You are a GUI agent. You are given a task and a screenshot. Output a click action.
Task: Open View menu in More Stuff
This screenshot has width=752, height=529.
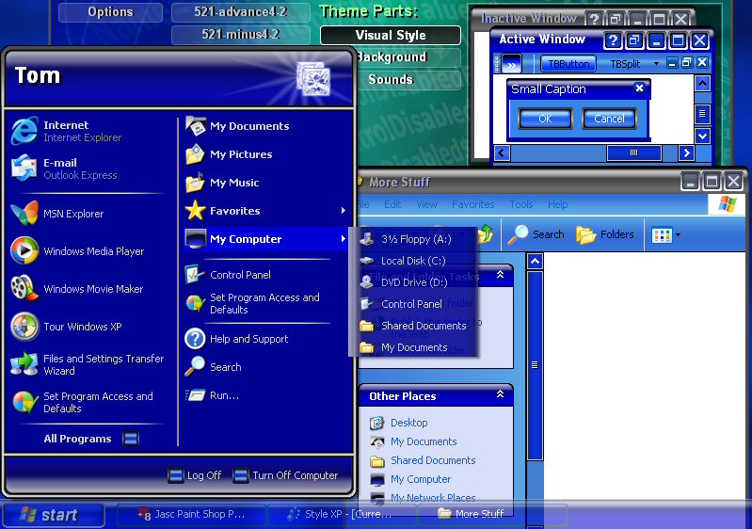426,204
